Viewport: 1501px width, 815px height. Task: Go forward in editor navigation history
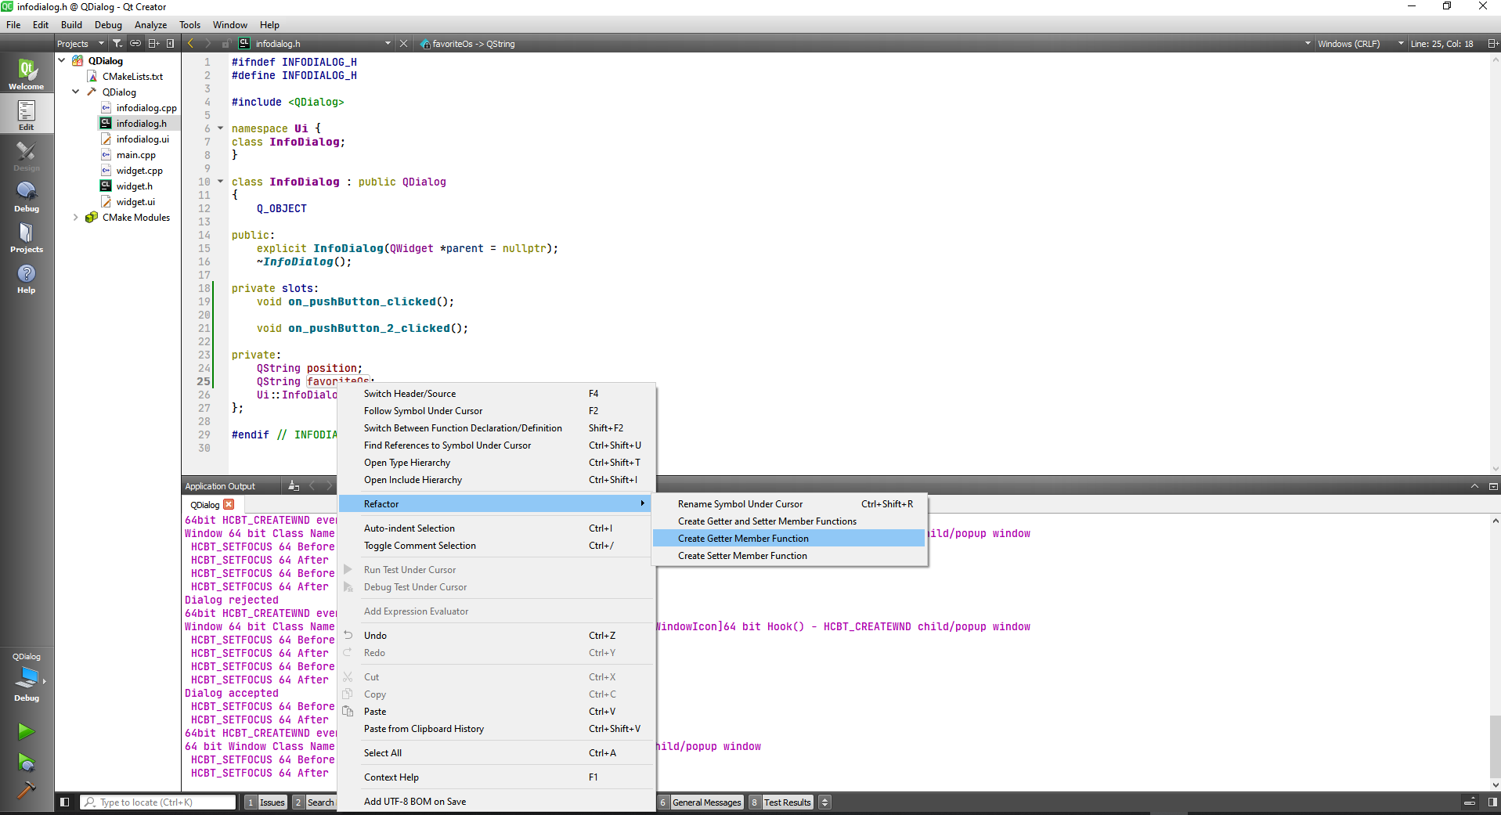point(207,44)
